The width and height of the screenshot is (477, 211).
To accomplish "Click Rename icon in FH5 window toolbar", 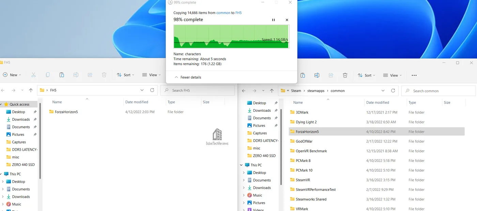I will (x=76, y=75).
